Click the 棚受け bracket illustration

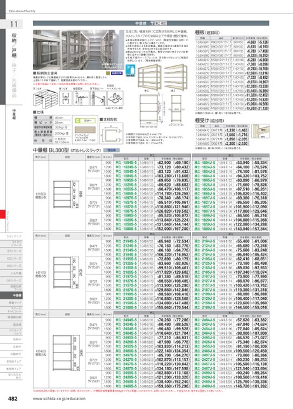(260, 131)
